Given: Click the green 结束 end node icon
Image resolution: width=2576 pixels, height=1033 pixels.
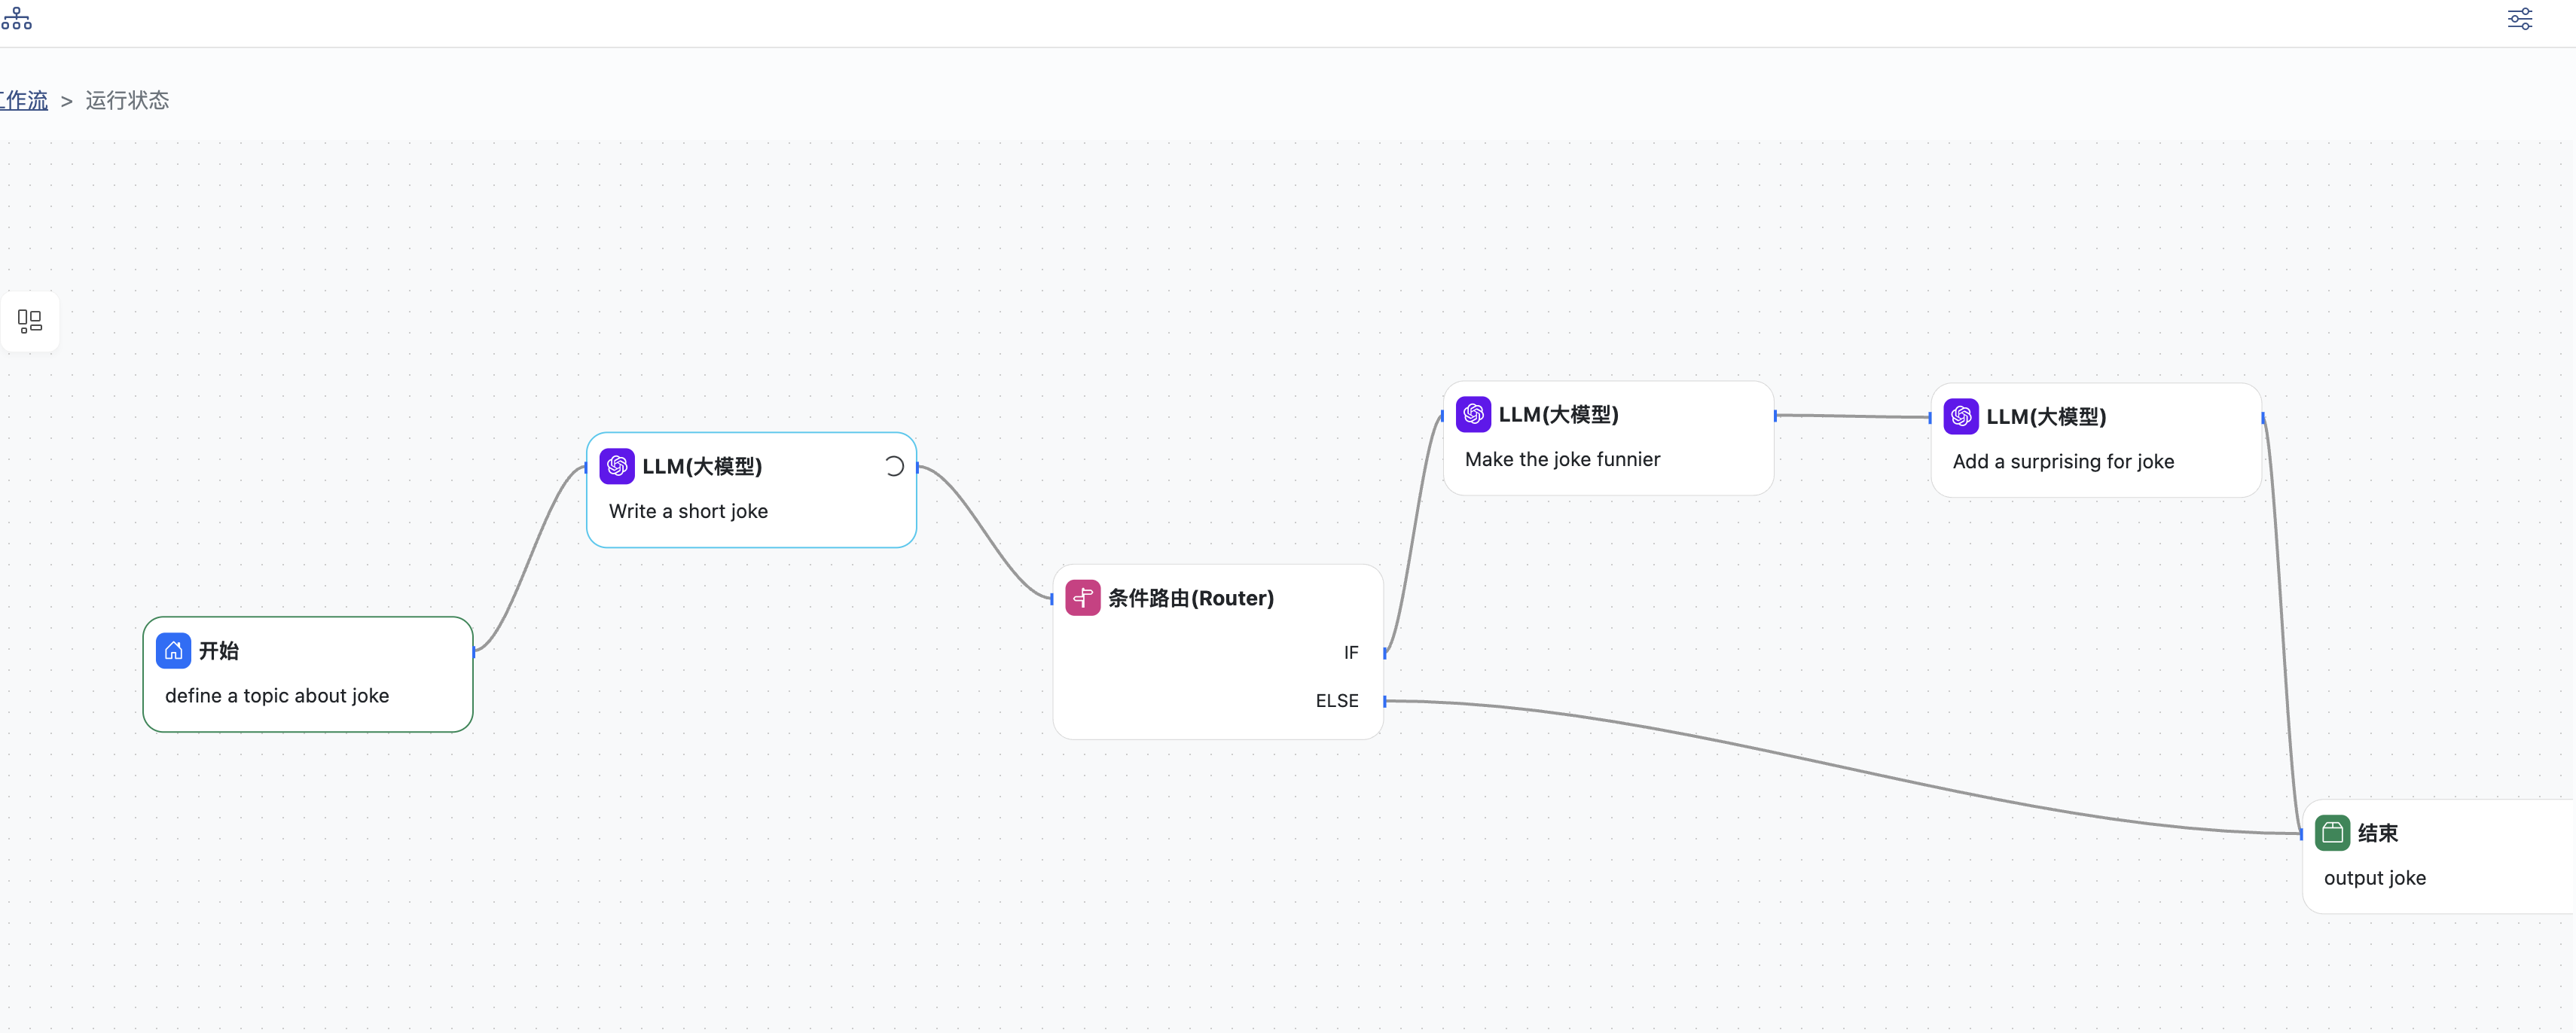Looking at the screenshot, I should 2332,833.
